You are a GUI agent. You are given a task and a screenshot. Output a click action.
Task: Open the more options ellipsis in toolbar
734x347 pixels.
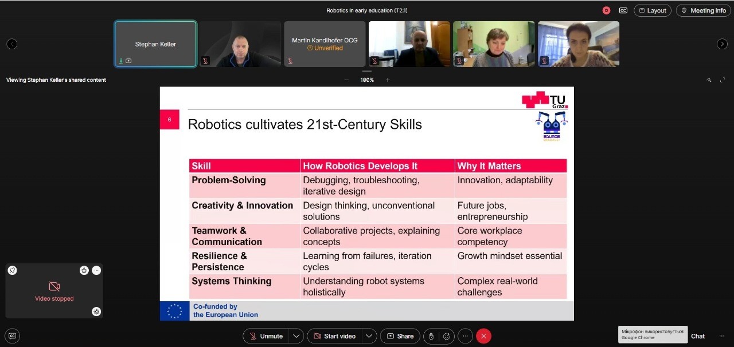click(x=465, y=336)
